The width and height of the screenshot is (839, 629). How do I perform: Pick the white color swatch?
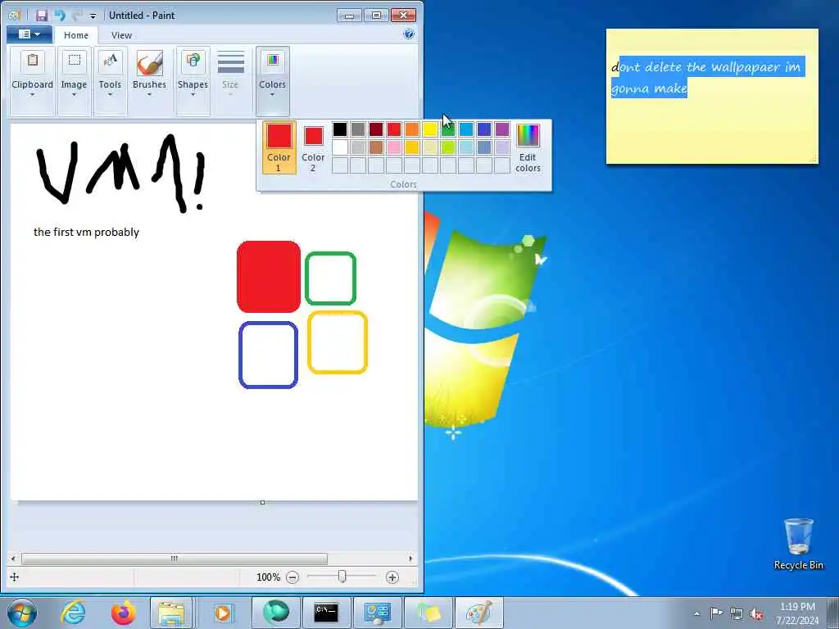[x=340, y=147]
